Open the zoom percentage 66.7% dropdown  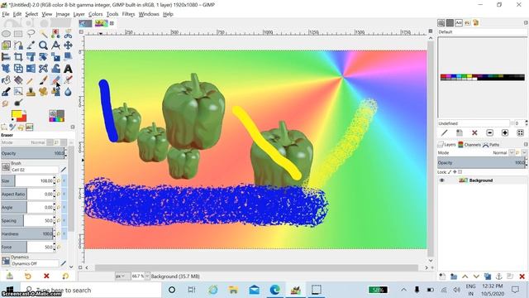pyautogui.click(x=147, y=276)
